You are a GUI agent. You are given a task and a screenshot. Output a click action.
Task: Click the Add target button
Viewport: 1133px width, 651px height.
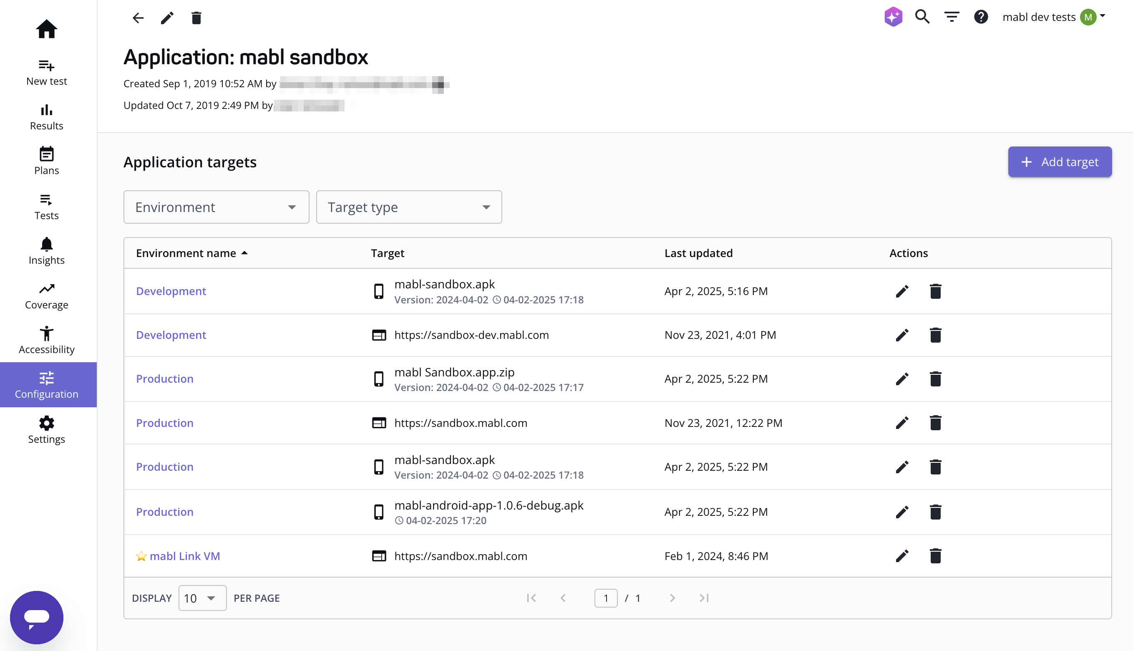click(1060, 162)
